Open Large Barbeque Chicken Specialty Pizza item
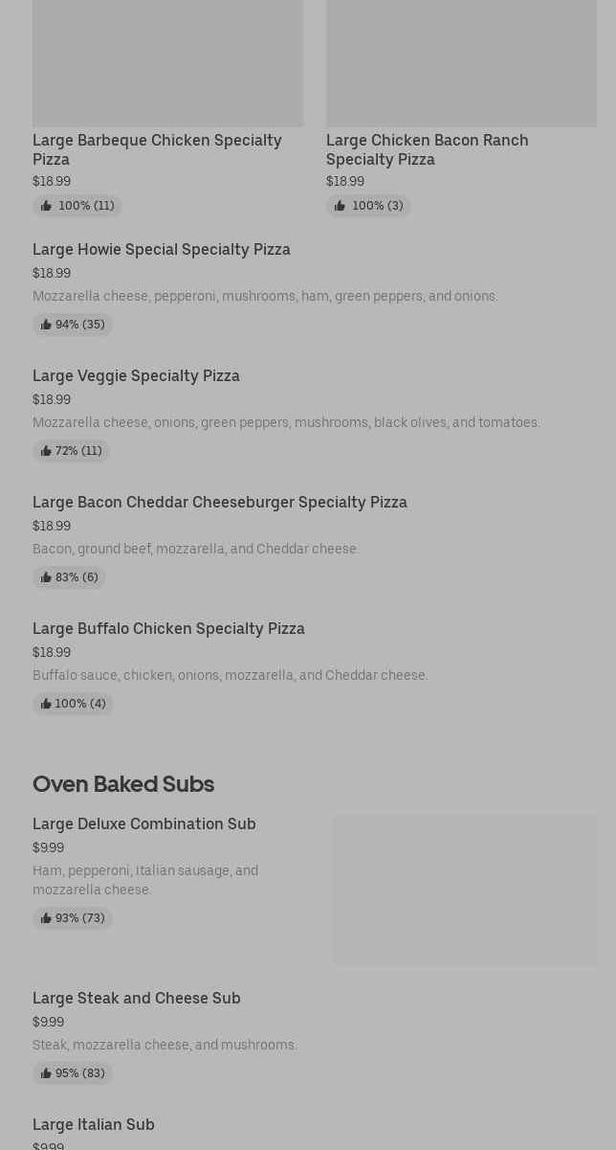 [x=157, y=149]
